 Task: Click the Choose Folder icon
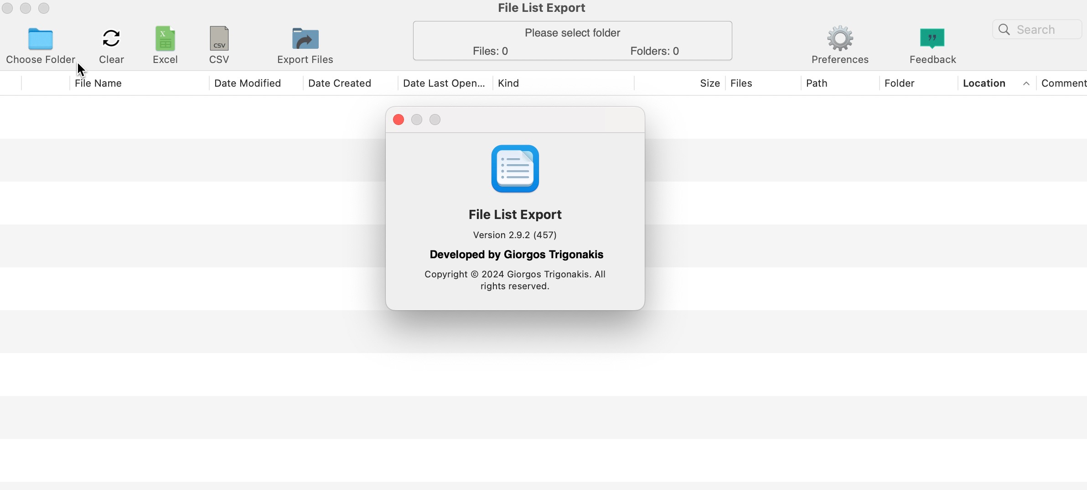tap(41, 39)
